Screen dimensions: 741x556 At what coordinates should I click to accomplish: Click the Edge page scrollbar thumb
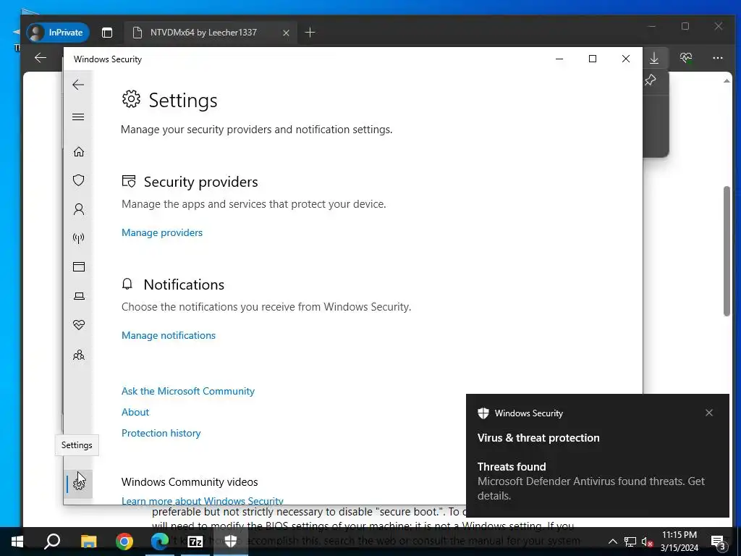(727, 251)
